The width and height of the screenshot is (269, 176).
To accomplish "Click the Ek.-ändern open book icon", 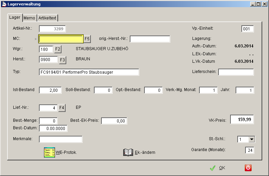I will [128, 152].
